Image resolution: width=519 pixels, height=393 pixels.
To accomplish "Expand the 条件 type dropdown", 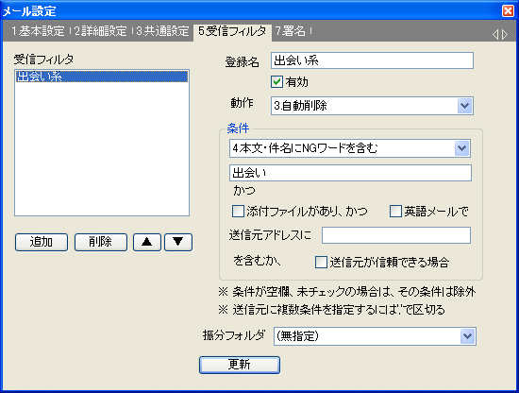I will coord(350,148).
